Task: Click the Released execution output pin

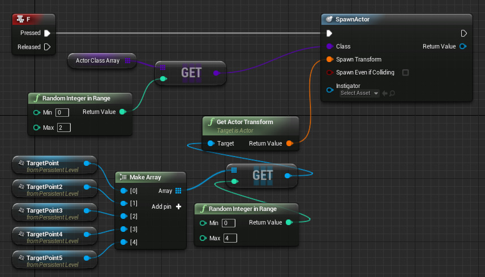Action: (48, 47)
